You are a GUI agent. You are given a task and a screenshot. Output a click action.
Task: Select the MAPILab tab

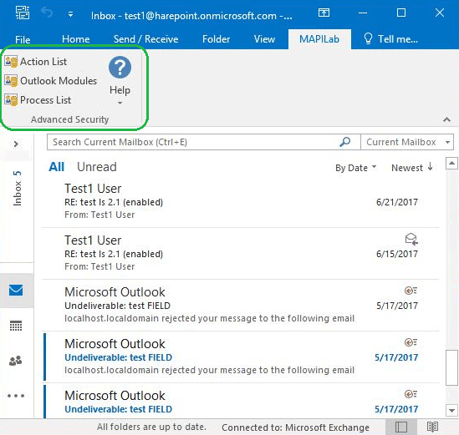pyautogui.click(x=319, y=39)
